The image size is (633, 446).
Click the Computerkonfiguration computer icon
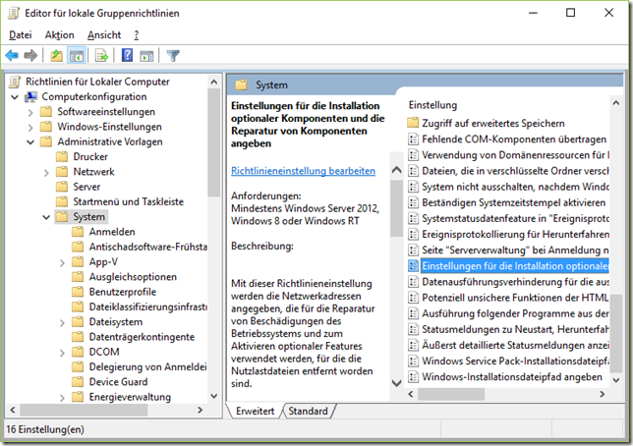click(31, 97)
